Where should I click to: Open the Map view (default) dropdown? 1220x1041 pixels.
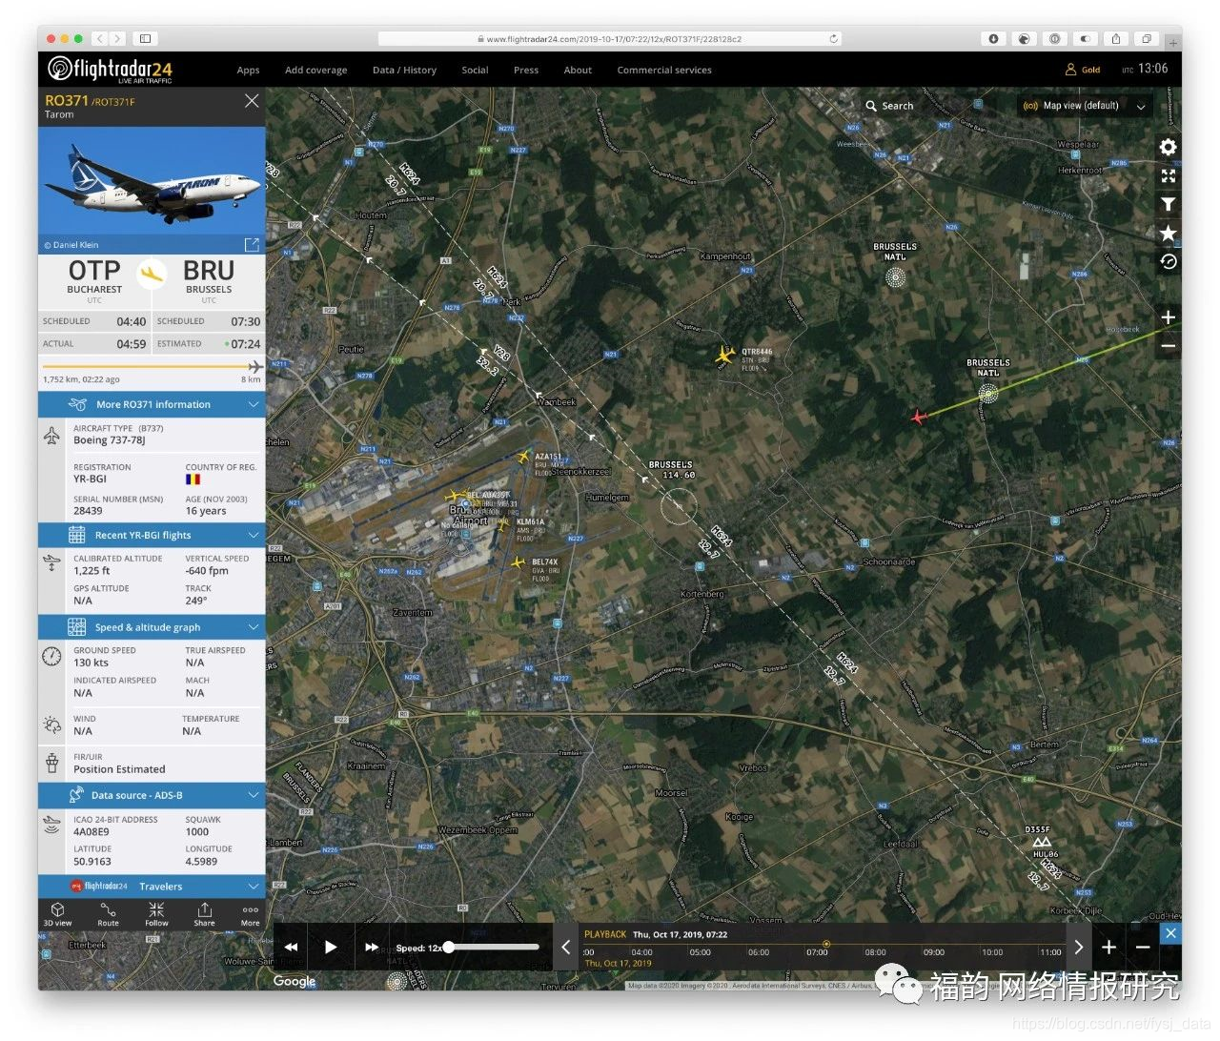point(1084,106)
